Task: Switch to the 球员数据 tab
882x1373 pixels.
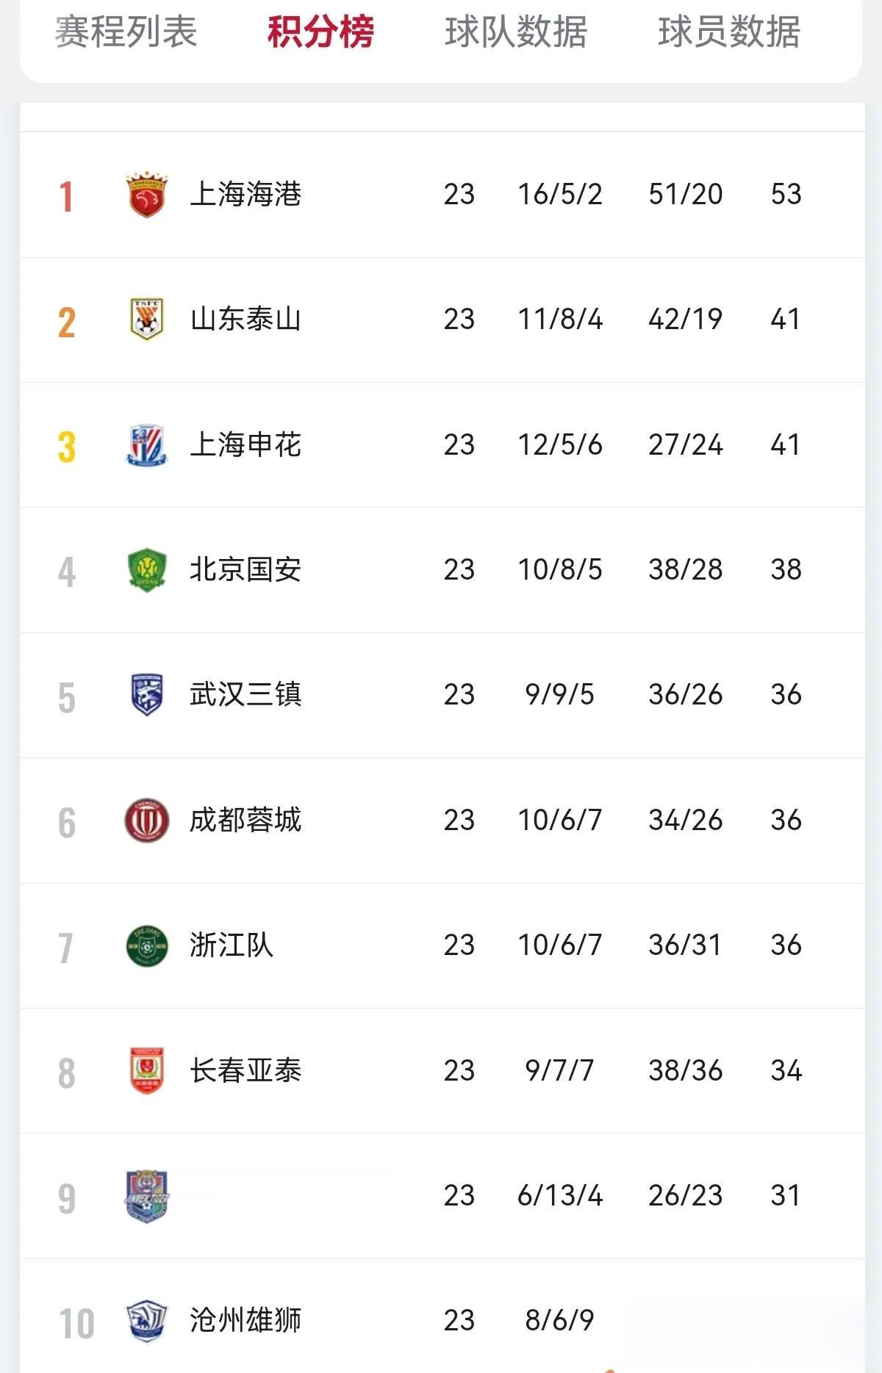Action: [729, 32]
